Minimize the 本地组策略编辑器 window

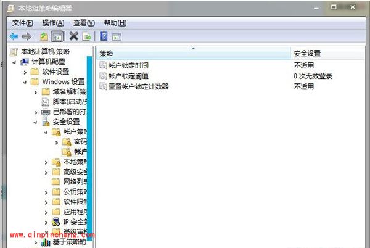point(316,8)
